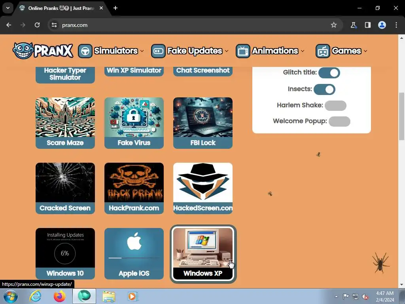Image resolution: width=405 pixels, height=304 pixels.
Task: Open the Windows Start menu
Action: pyautogui.click(x=10, y=296)
